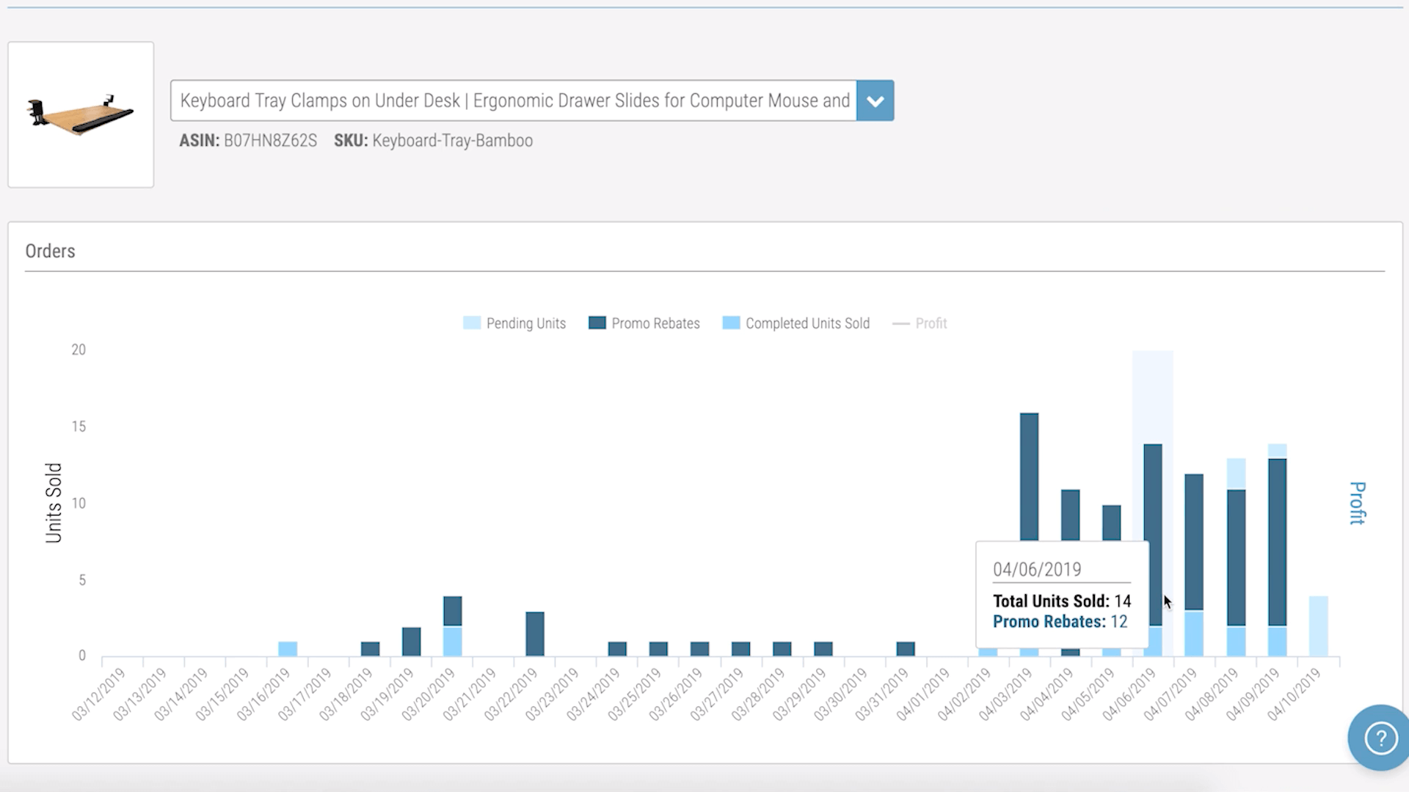This screenshot has width=1409, height=792.
Task: Open the product selector dropdown arrow
Action: 875,101
